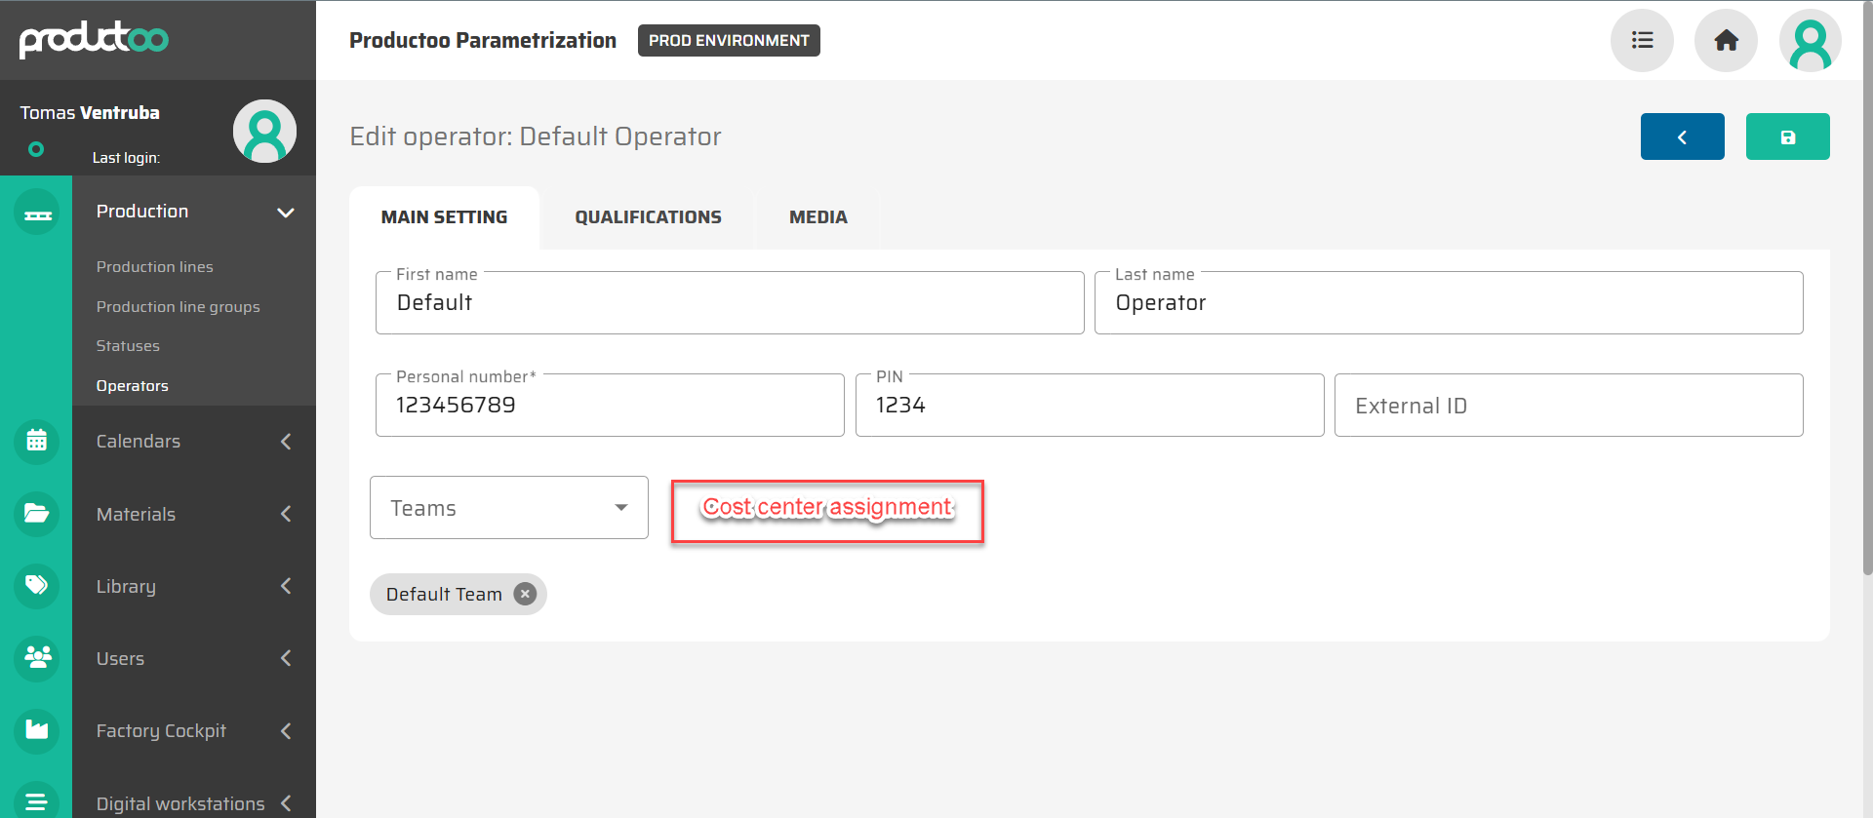1873x818 pixels.
Task: Click the Materials folder sidebar icon
Action: pyautogui.click(x=37, y=513)
